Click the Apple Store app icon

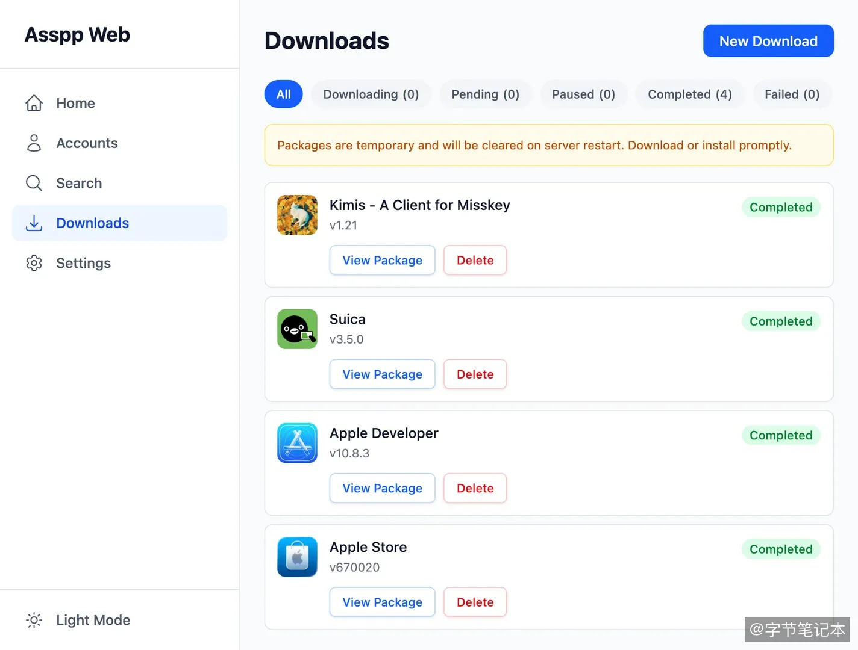coord(297,557)
